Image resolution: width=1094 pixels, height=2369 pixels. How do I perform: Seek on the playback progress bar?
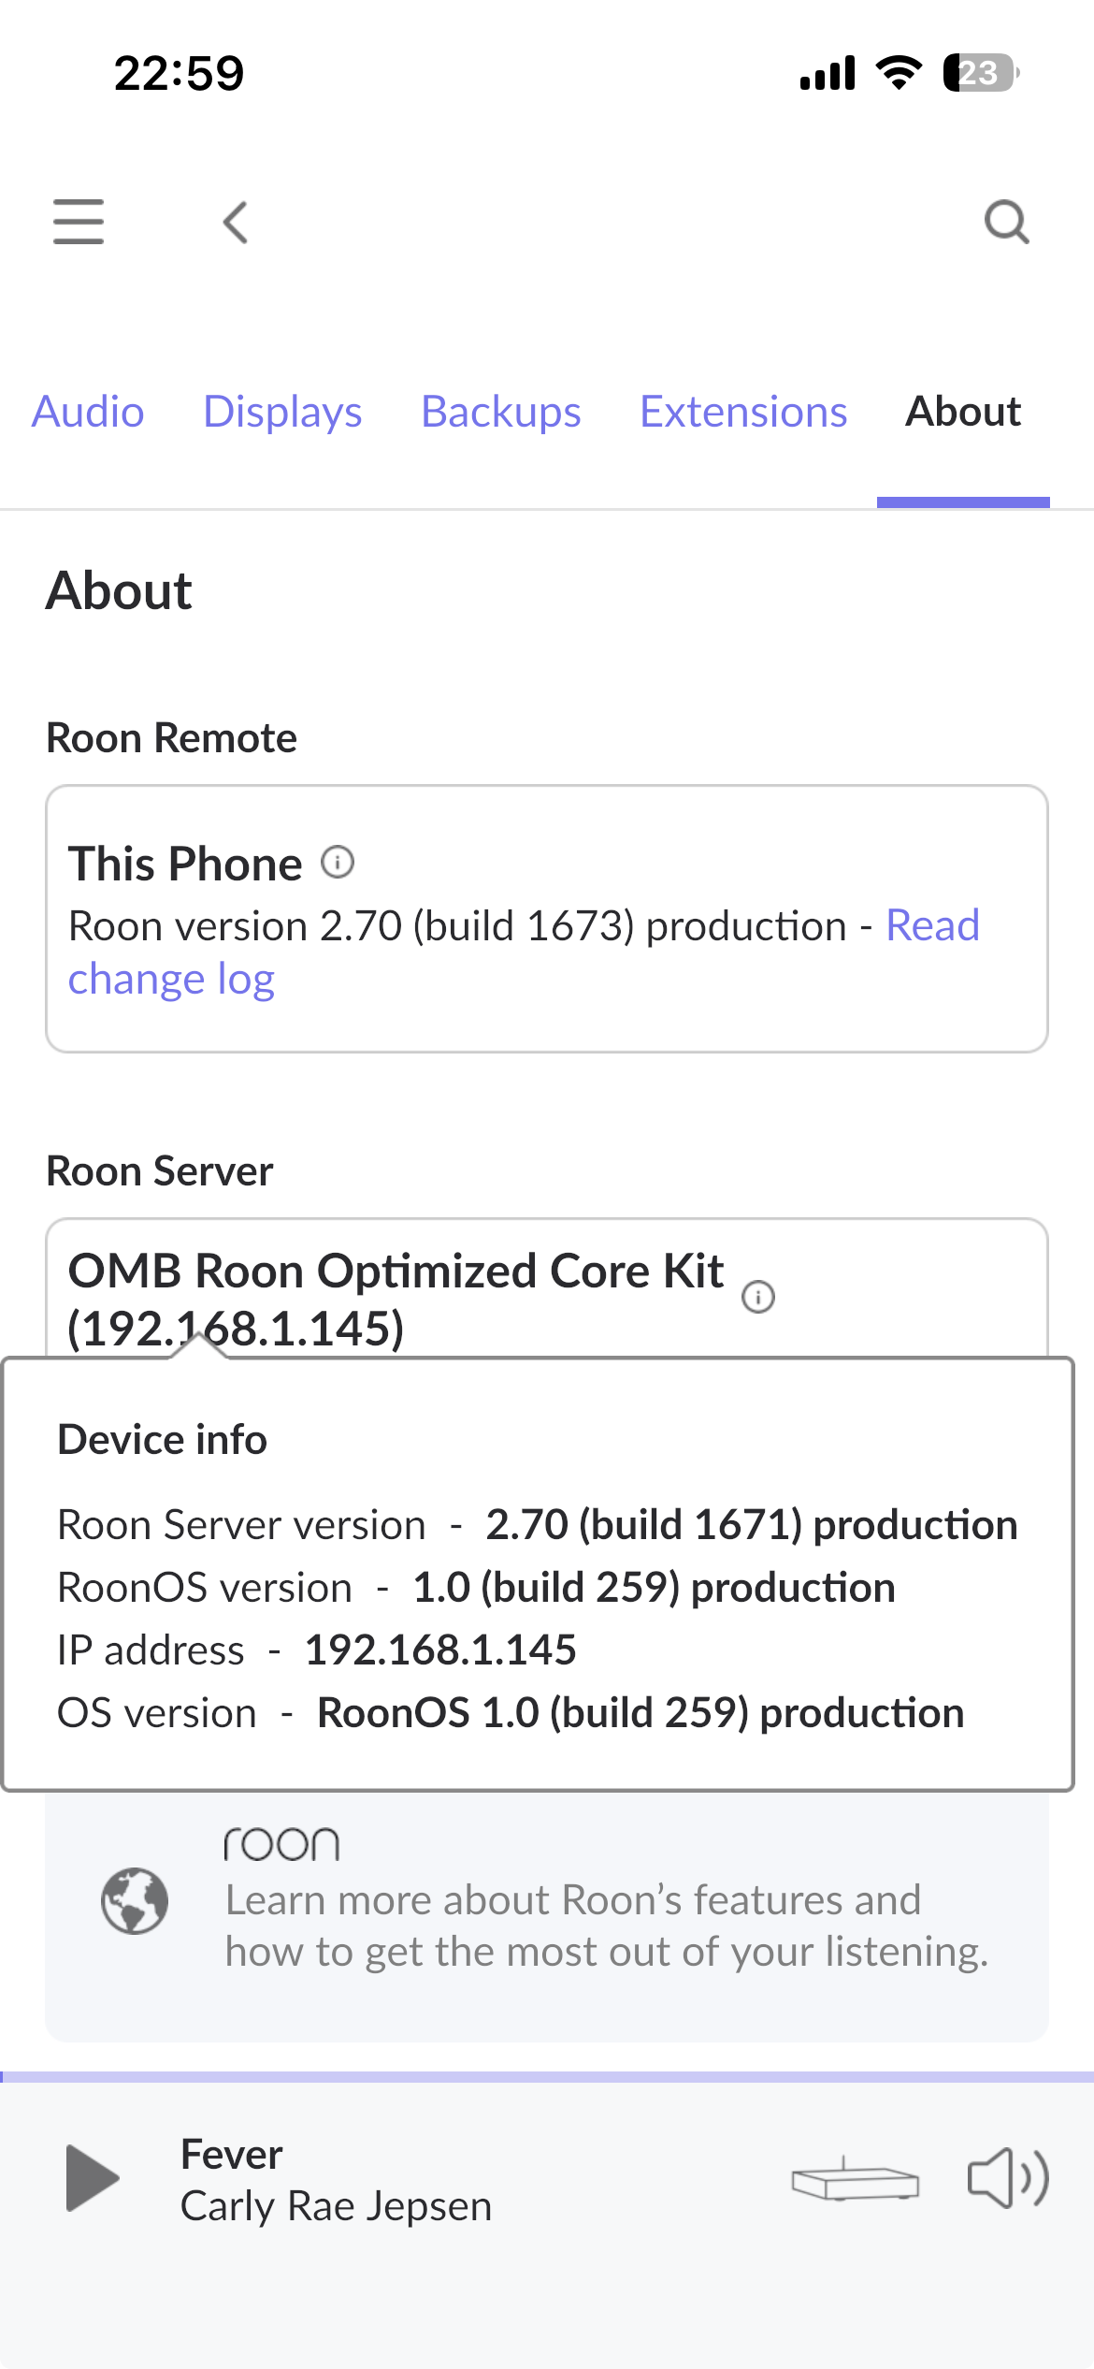click(x=547, y=2077)
